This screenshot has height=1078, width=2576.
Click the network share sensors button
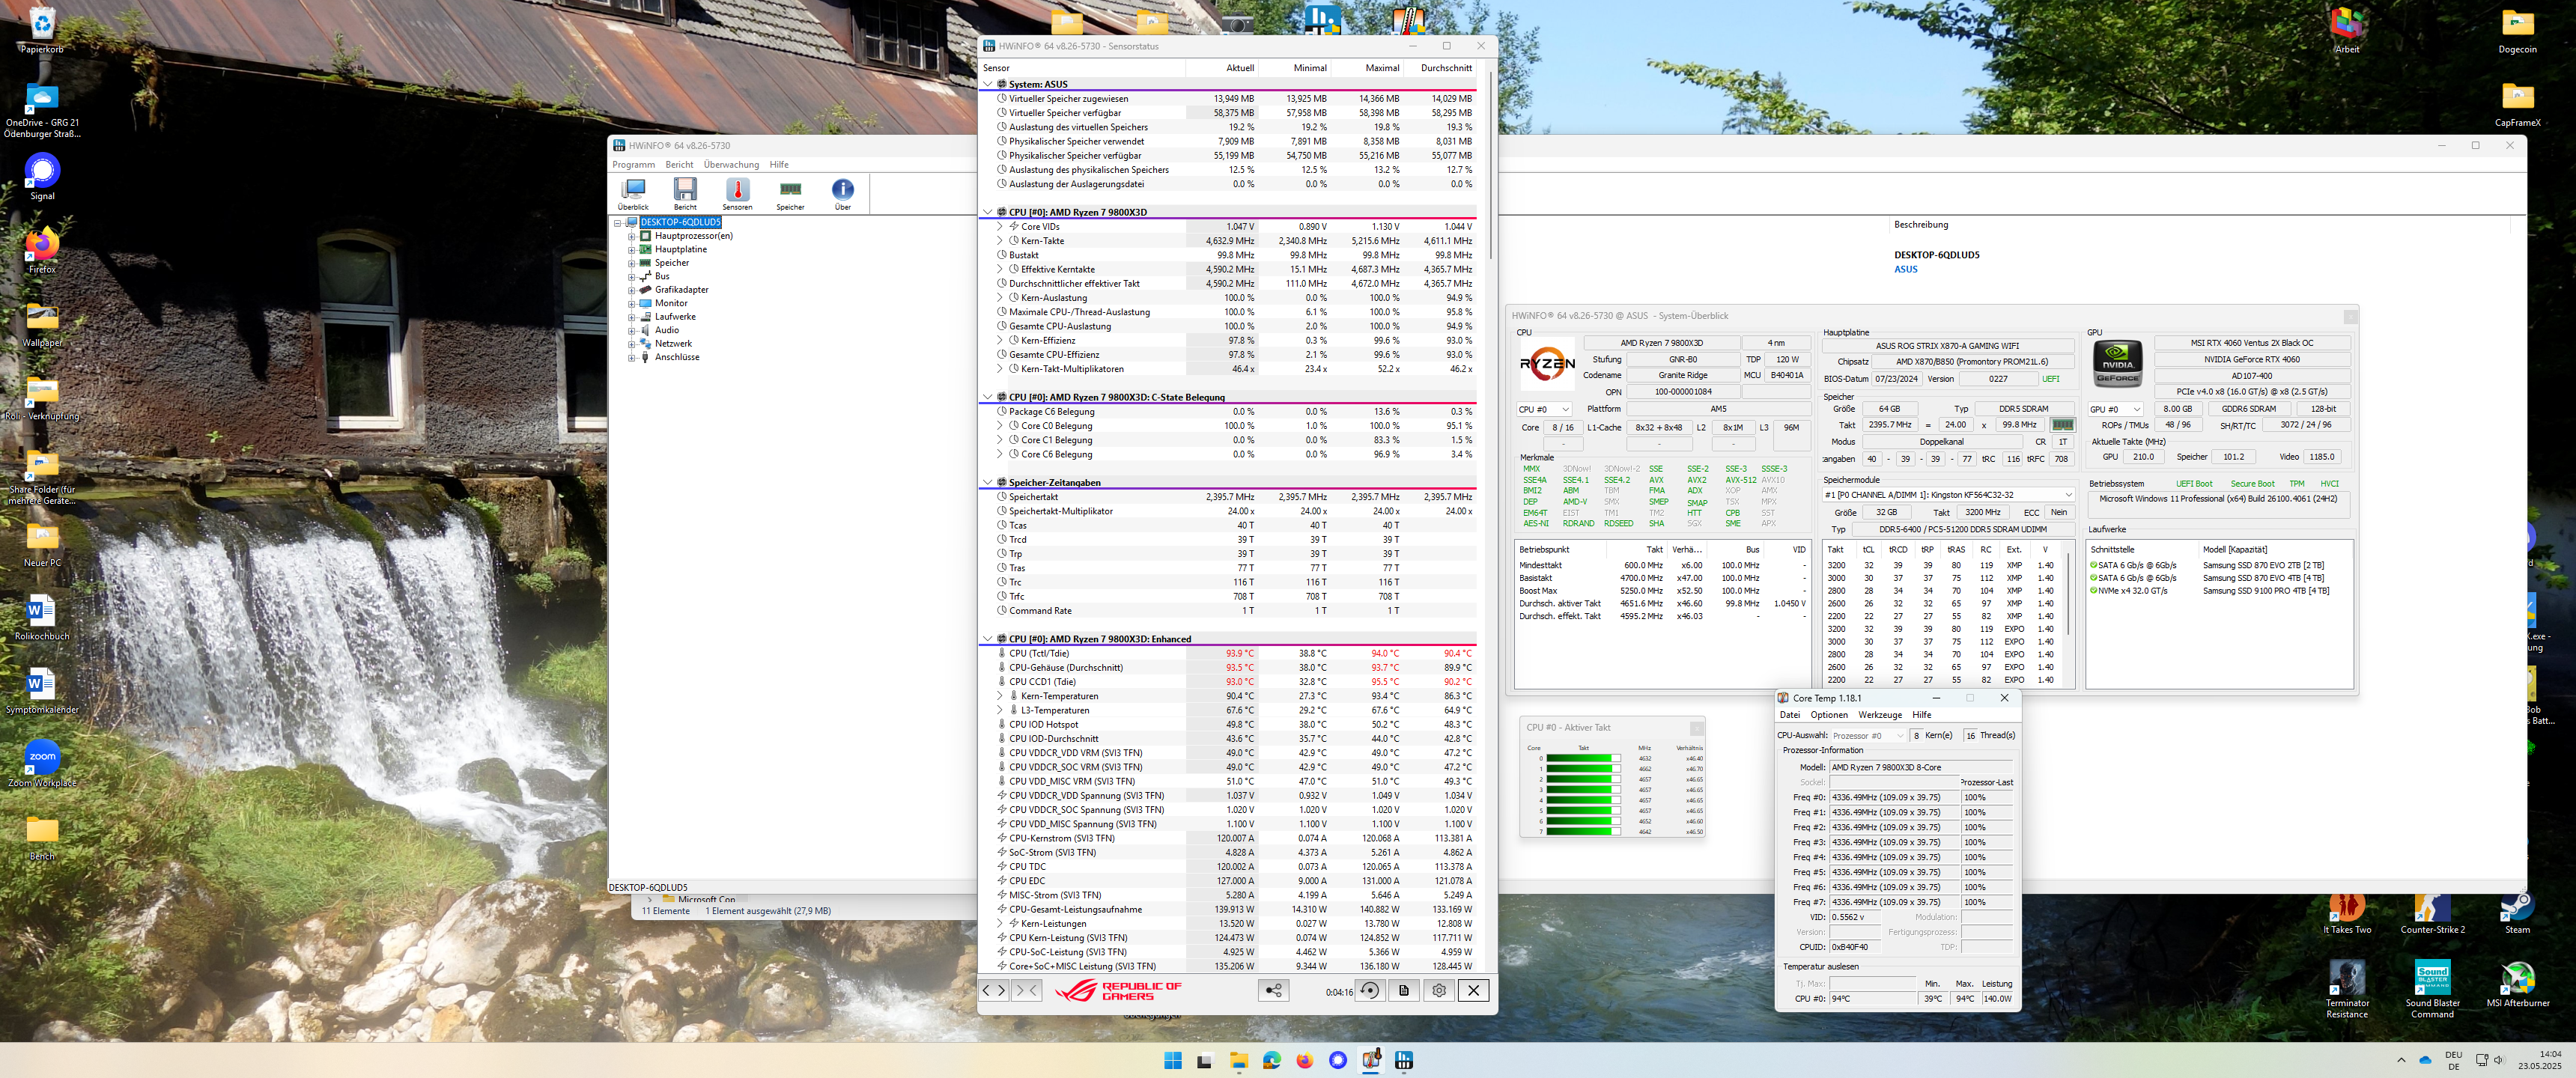pos(1273,990)
